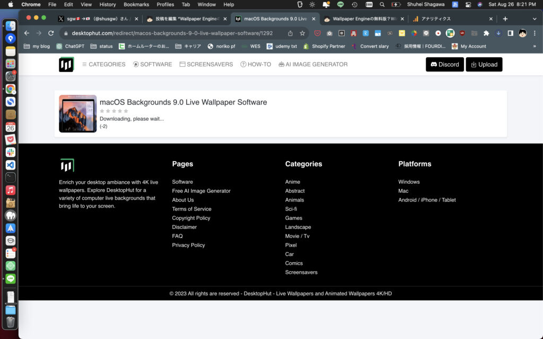Open Finder from the Dock
Screen dimensions: 543x339
[11, 26]
